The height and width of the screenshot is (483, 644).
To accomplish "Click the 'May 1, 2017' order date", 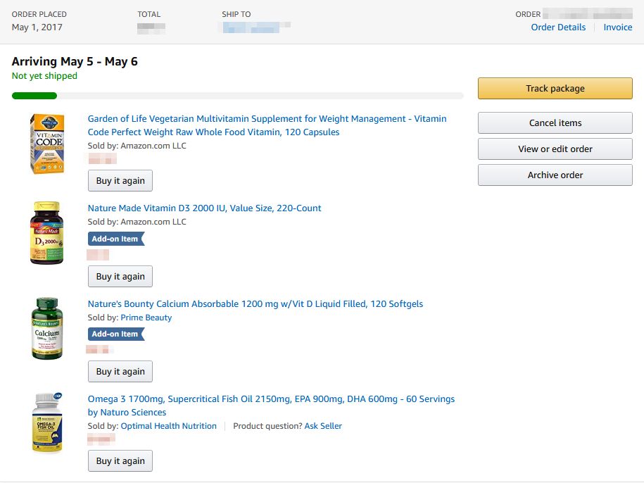I will tap(37, 27).
